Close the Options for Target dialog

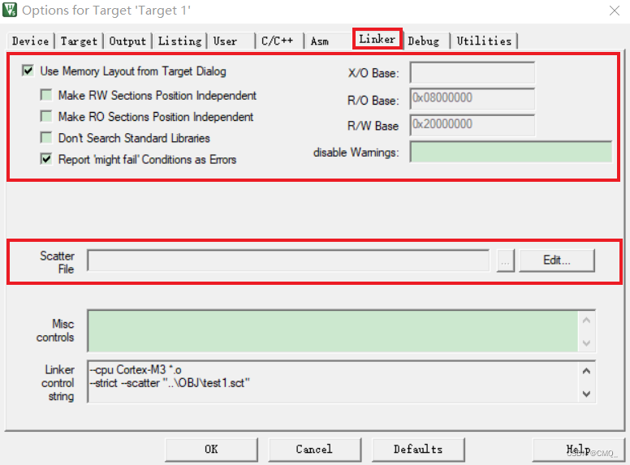point(615,11)
